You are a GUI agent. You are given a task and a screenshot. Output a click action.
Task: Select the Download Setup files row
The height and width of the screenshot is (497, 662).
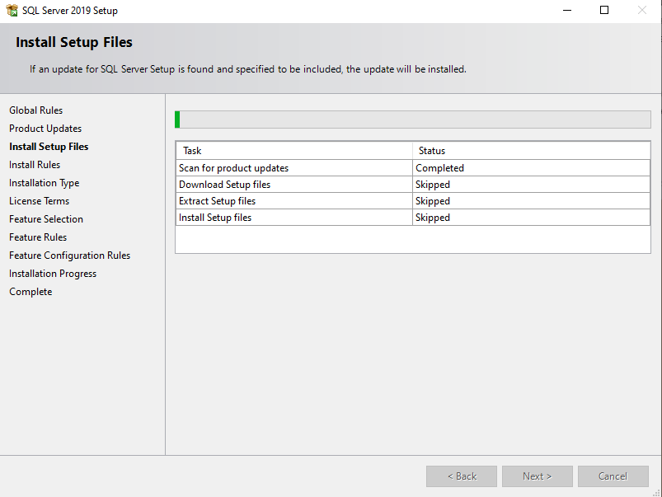tap(412, 185)
